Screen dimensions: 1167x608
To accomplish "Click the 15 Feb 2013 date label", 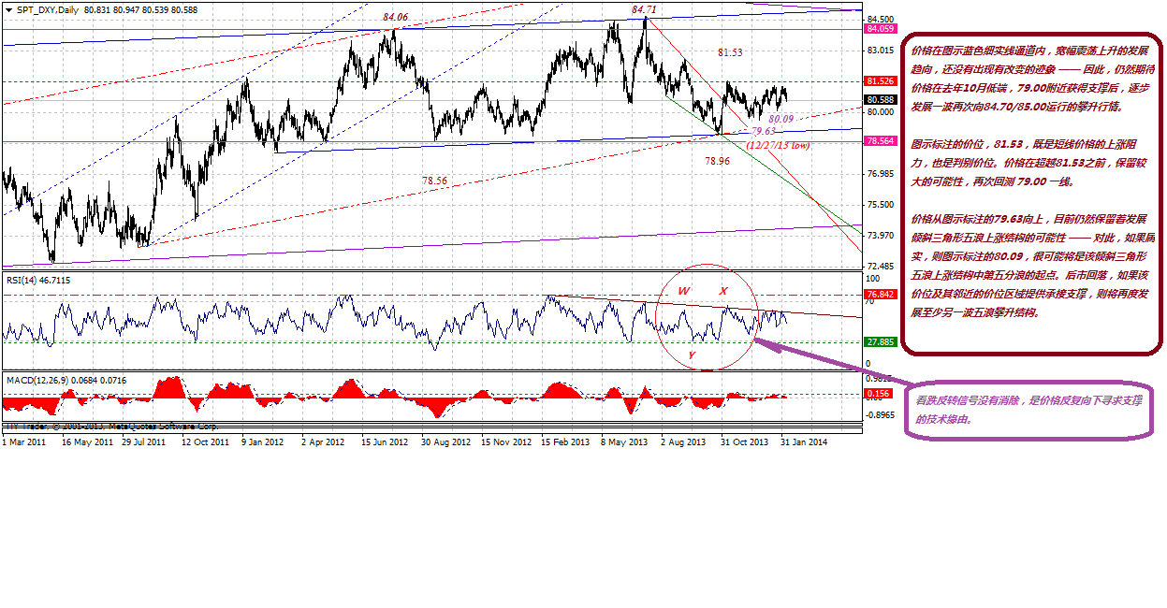I will click(566, 442).
